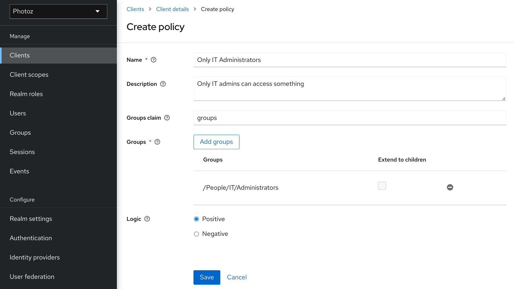The width and height of the screenshot is (514, 289).
Task: Enable Extend to children for the Administrators group
Action: click(382, 185)
